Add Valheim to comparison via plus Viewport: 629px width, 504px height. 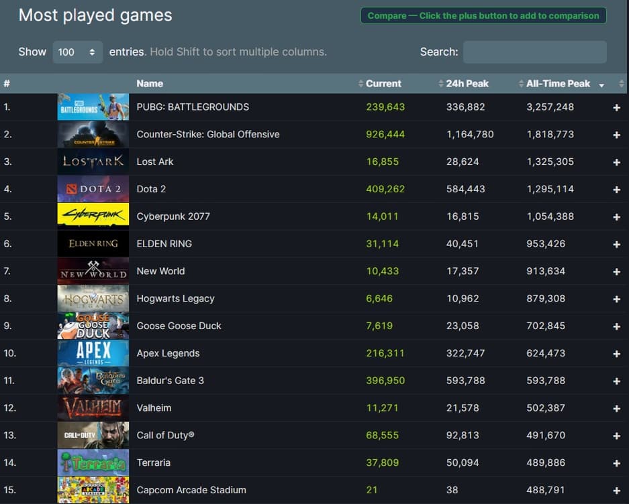(616, 408)
